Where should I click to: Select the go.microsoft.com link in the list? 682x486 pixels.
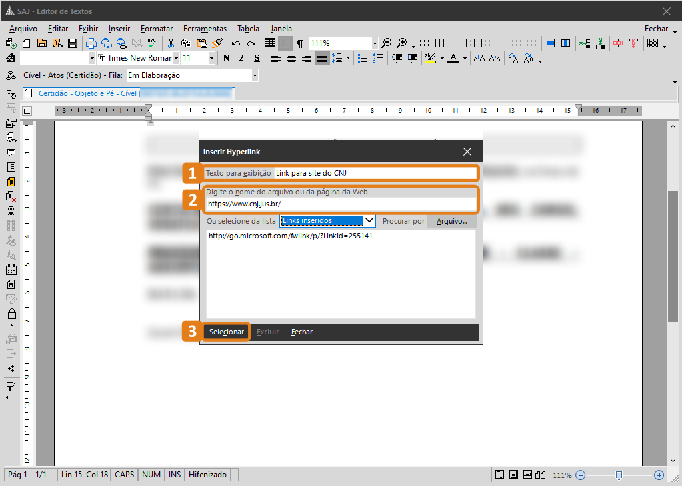coord(290,236)
